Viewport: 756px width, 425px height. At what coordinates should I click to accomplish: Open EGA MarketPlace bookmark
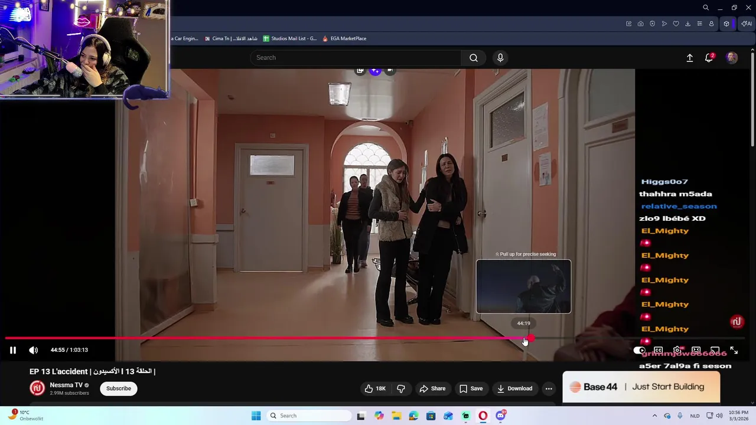(x=344, y=38)
